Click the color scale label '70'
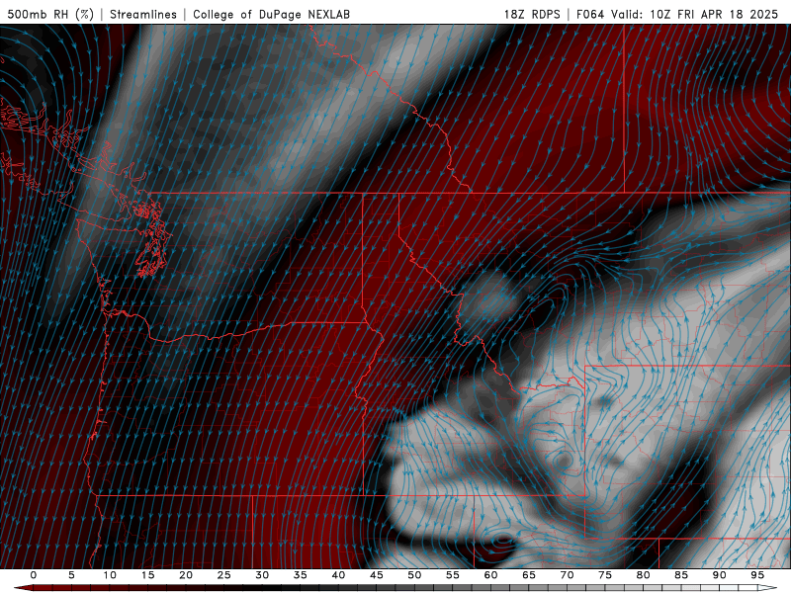791x593 pixels. (x=567, y=575)
